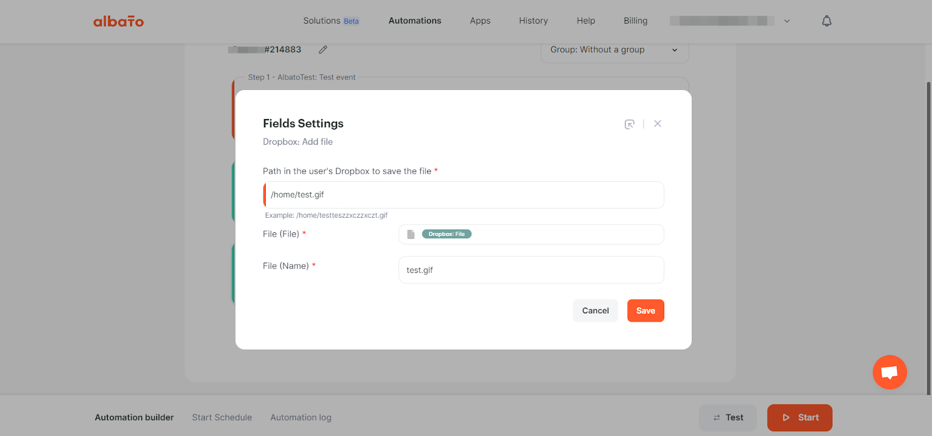Click the Dropbox: Add file subtitle
This screenshot has width=932, height=436.
point(297,142)
